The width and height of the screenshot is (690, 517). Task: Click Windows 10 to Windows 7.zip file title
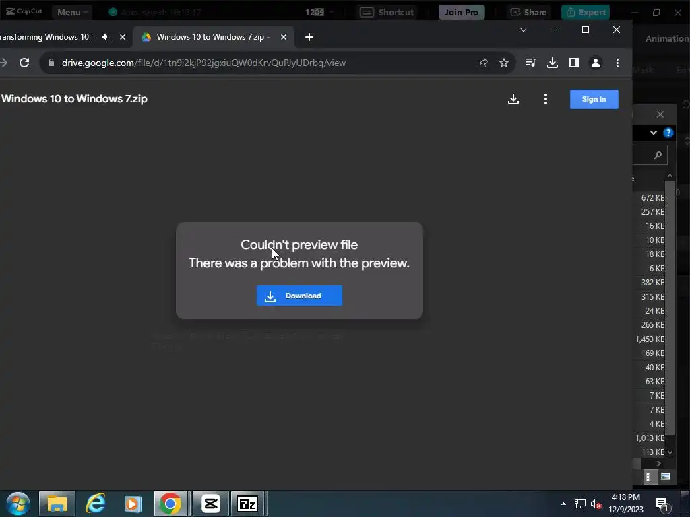(74, 99)
